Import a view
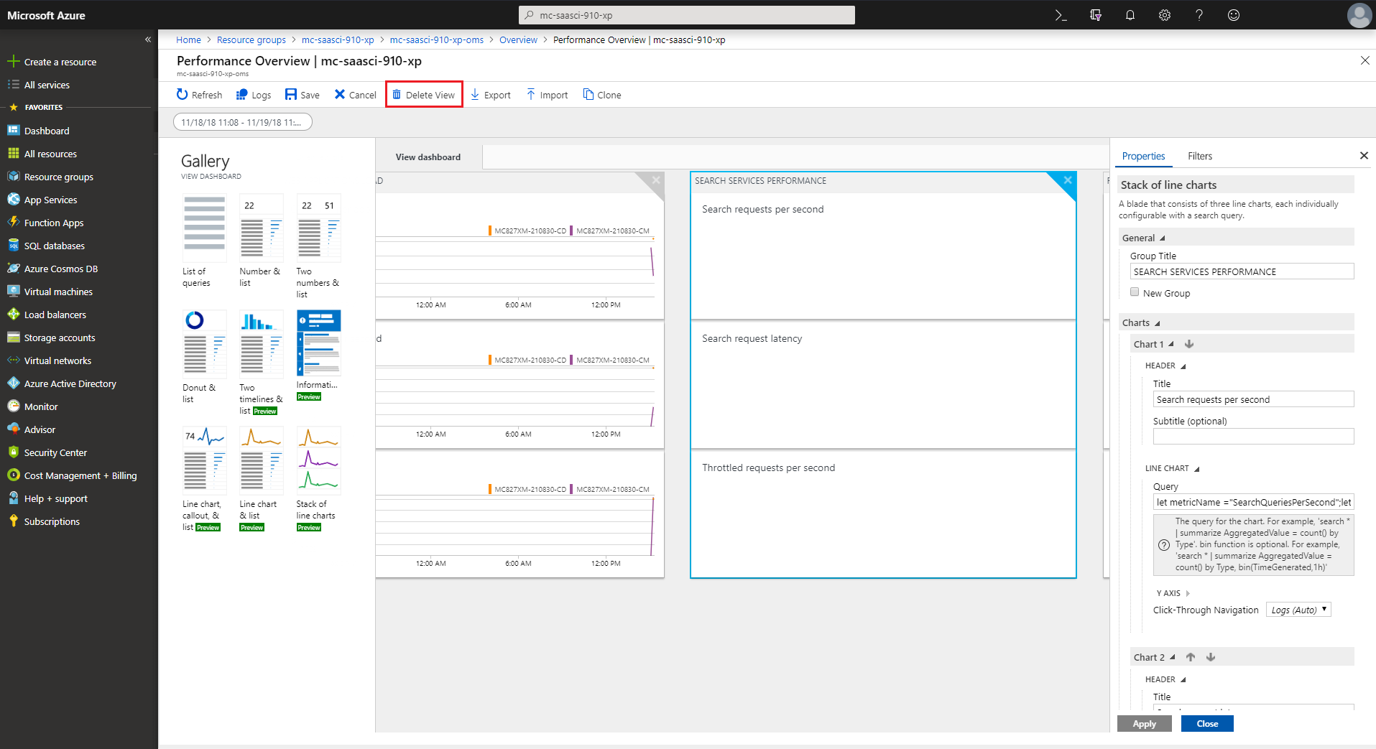 click(x=547, y=95)
